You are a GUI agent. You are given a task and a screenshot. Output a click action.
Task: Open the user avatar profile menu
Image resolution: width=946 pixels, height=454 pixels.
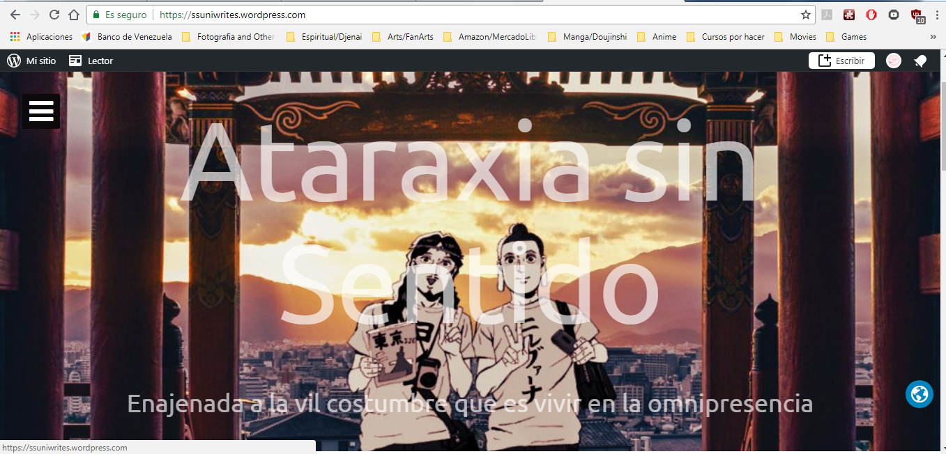coord(894,61)
